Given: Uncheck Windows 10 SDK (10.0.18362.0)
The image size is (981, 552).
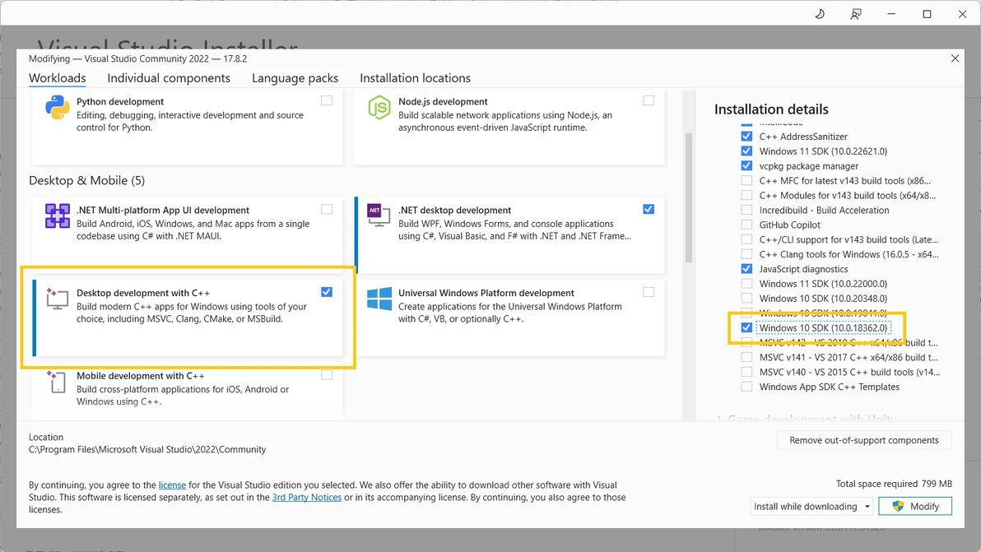Looking at the screenshot, I should (746, 327).
